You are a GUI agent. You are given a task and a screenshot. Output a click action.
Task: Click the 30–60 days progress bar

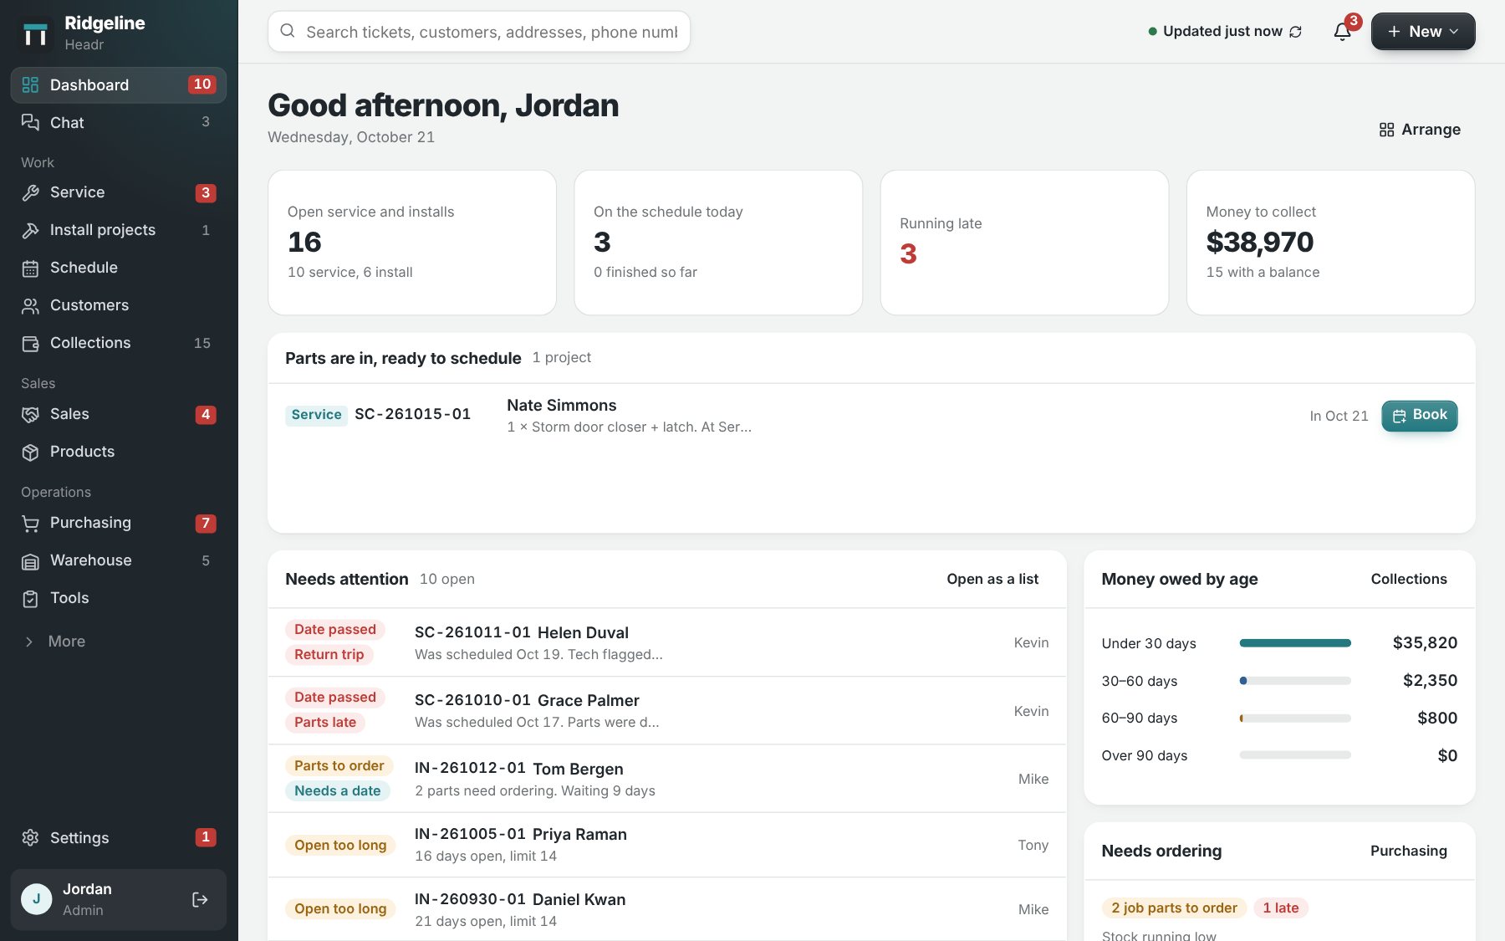(1295, 681)
